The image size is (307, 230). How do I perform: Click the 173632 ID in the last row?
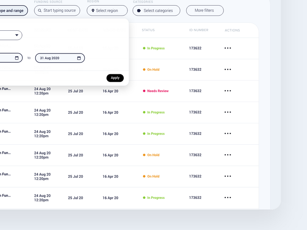[195, 198]
